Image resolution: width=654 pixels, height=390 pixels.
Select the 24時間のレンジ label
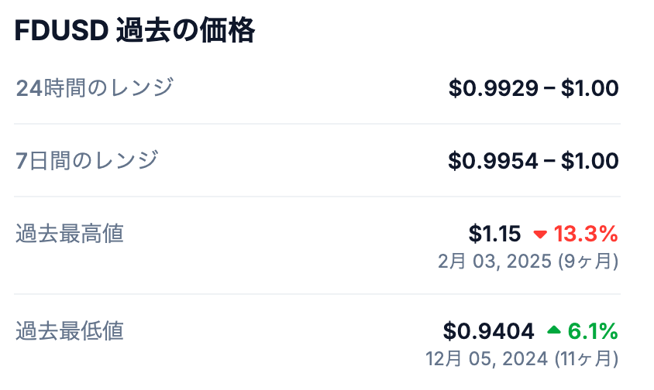[95, 88]
